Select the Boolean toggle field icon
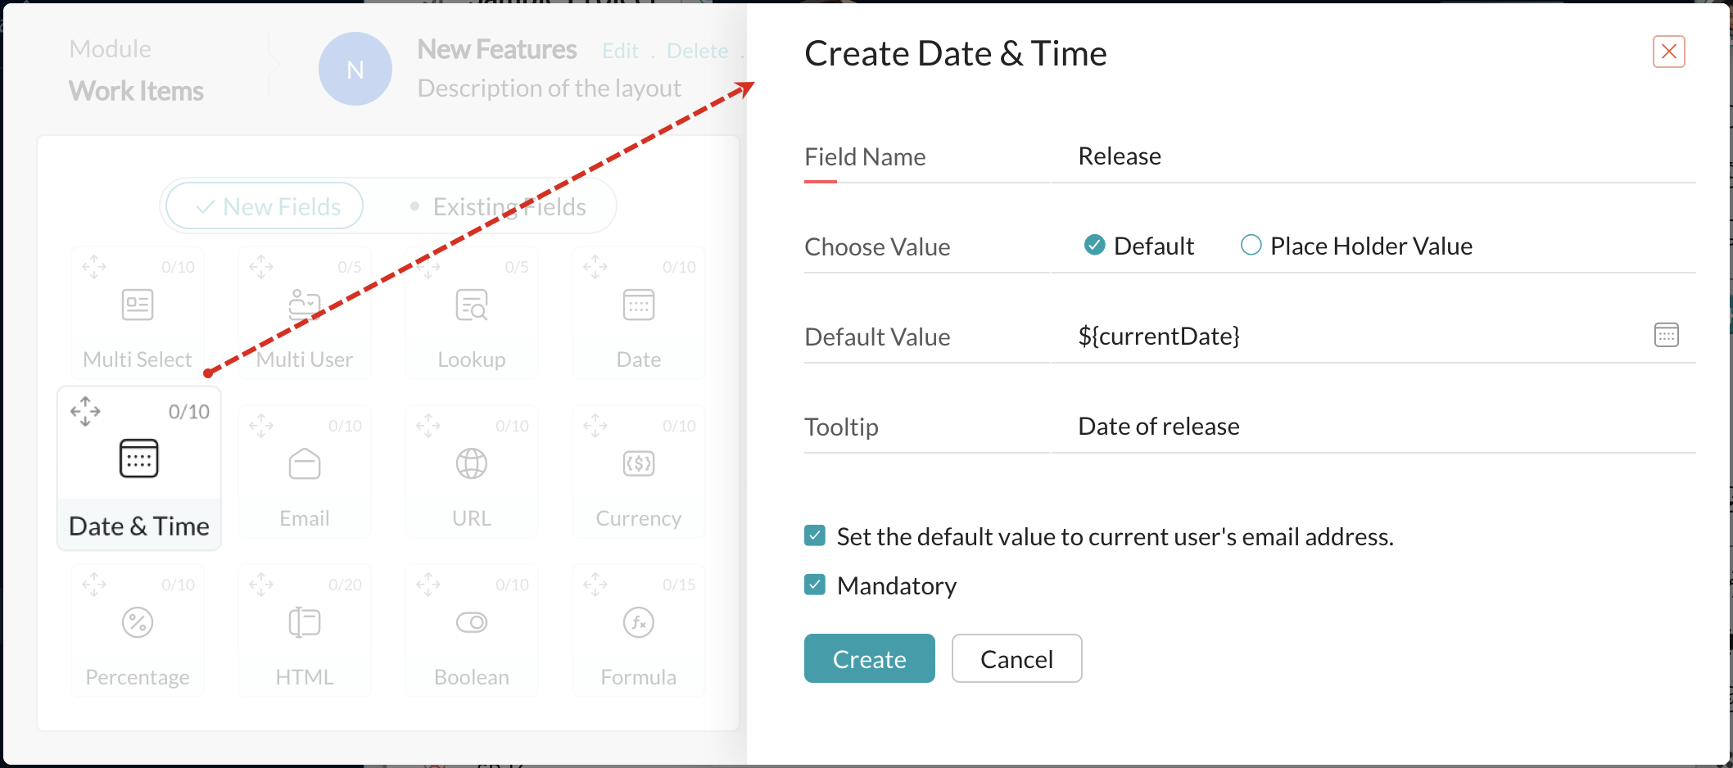 (472, 622)
